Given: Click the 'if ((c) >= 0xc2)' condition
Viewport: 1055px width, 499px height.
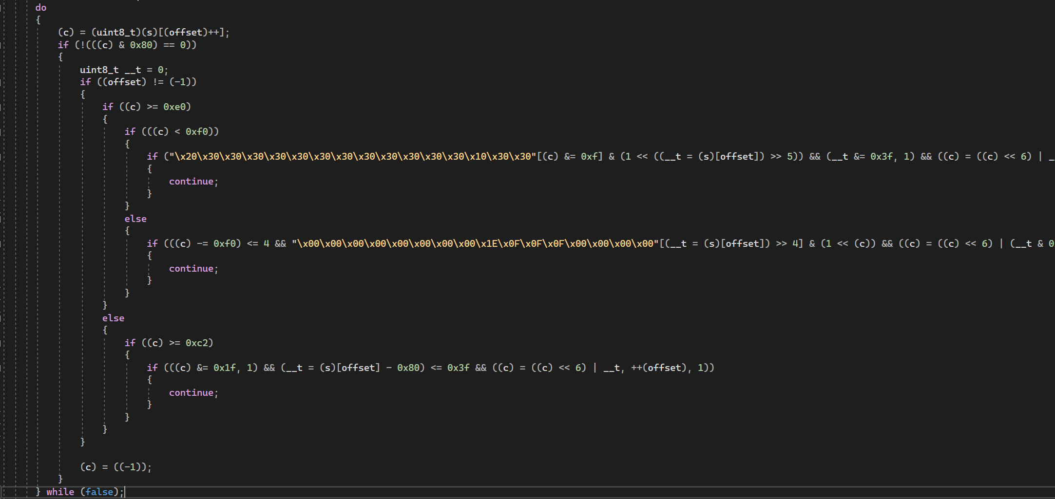Looking at the screenshot, I should click(x=169, y=343).
